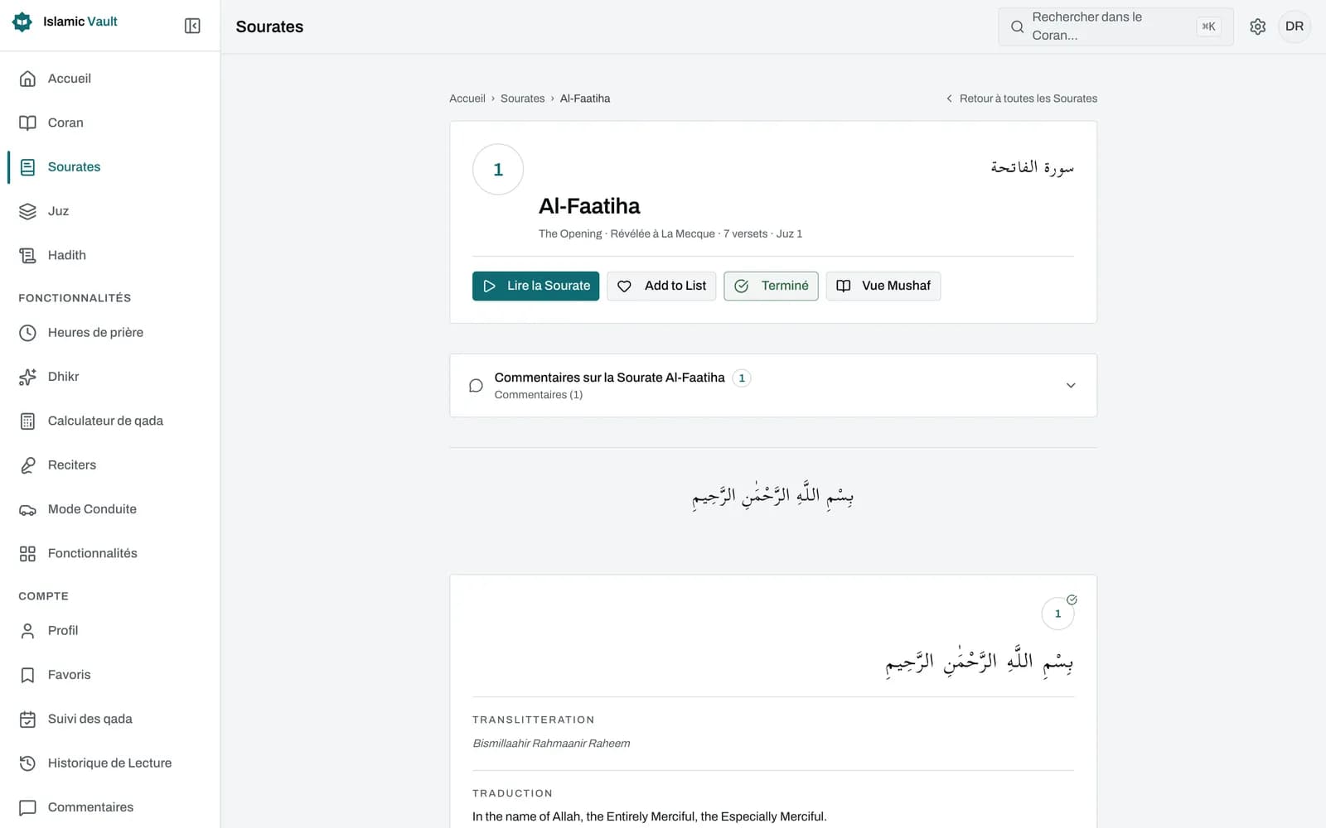The width and height of the screenshot is (1326, 828).
Task: Click the Dhikr sparkles icon
Action: tap(27, 377)
